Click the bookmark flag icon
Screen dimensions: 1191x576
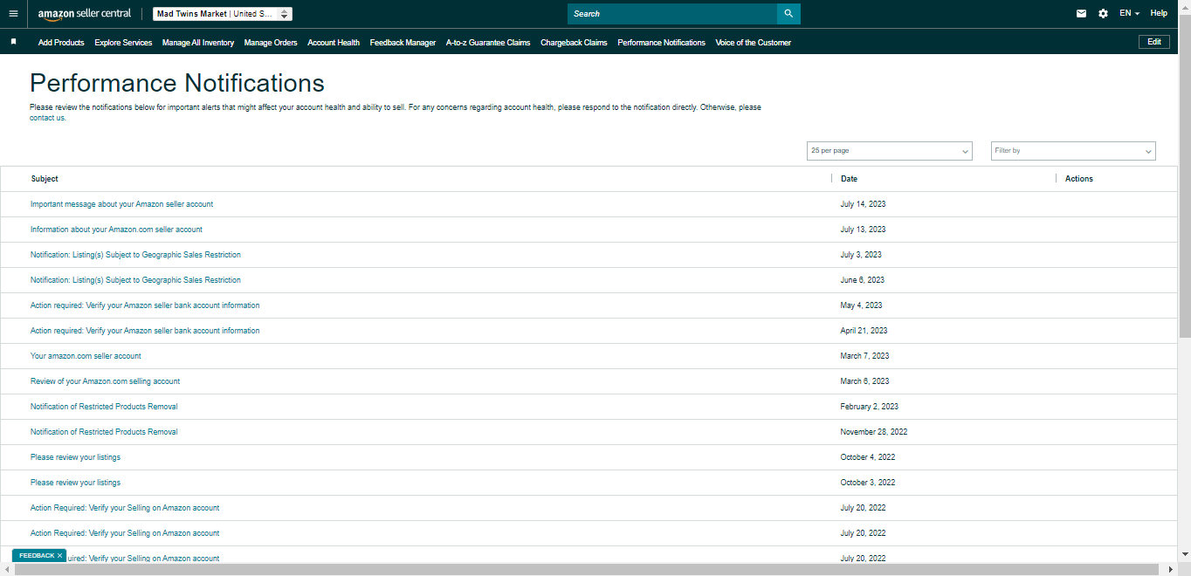click(x=13, y=42)
